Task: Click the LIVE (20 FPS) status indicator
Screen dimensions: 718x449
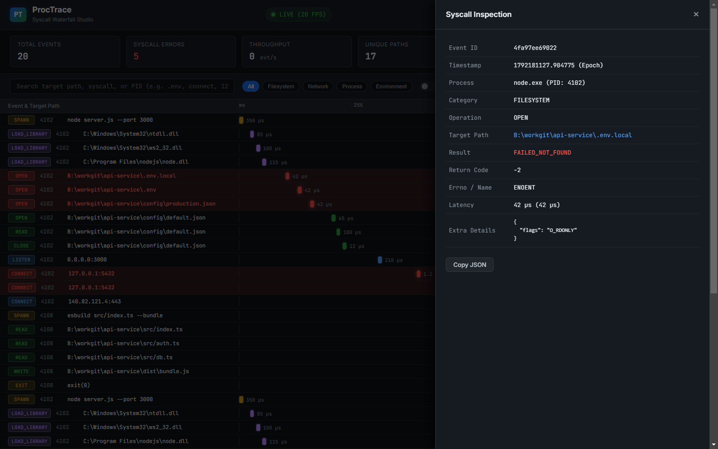Action: pos(298,14)
